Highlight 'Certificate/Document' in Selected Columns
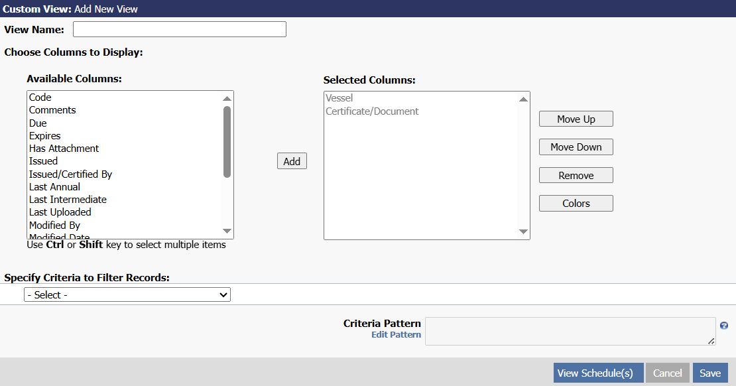This screenshot has width=736, height=386. (x=372, y=111)
